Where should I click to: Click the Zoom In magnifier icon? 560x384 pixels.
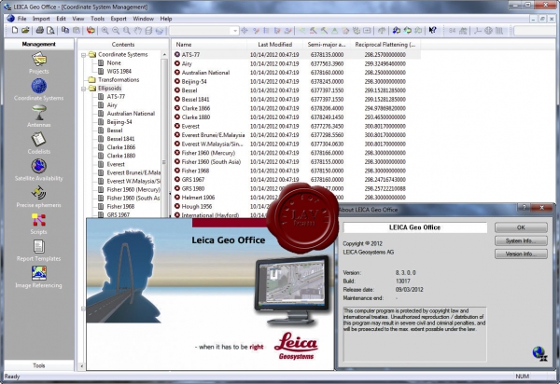(105, 31)
